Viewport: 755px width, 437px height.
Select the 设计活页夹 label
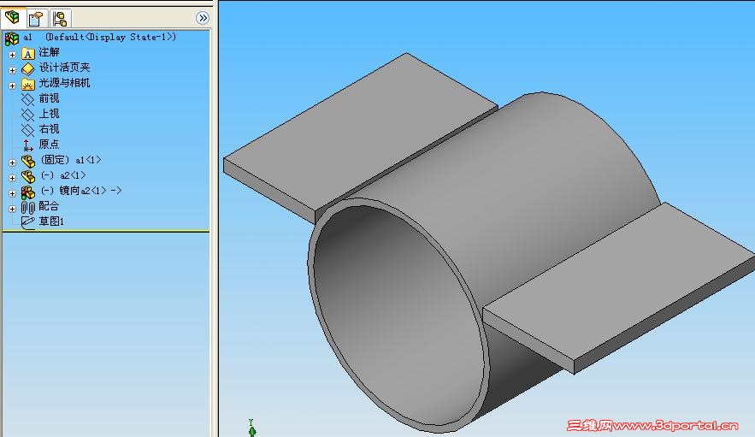pyautogui.click(x=64, y=68)
